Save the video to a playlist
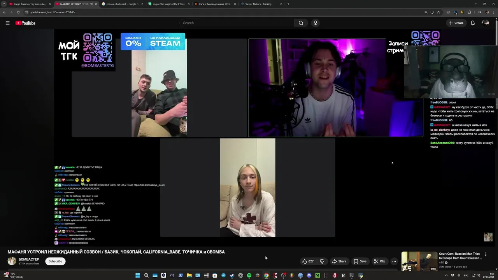The image size is (498, 280). tap(360, 261)
